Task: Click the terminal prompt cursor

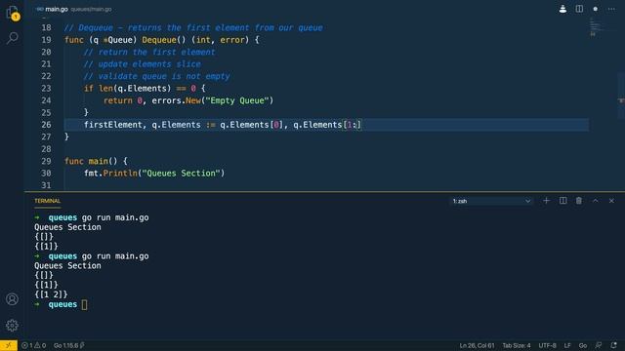Action: pyautogui.click(x=84, y=304)
